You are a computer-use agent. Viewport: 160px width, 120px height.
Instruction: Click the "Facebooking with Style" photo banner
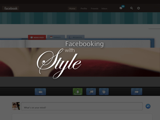coord(80,62)
